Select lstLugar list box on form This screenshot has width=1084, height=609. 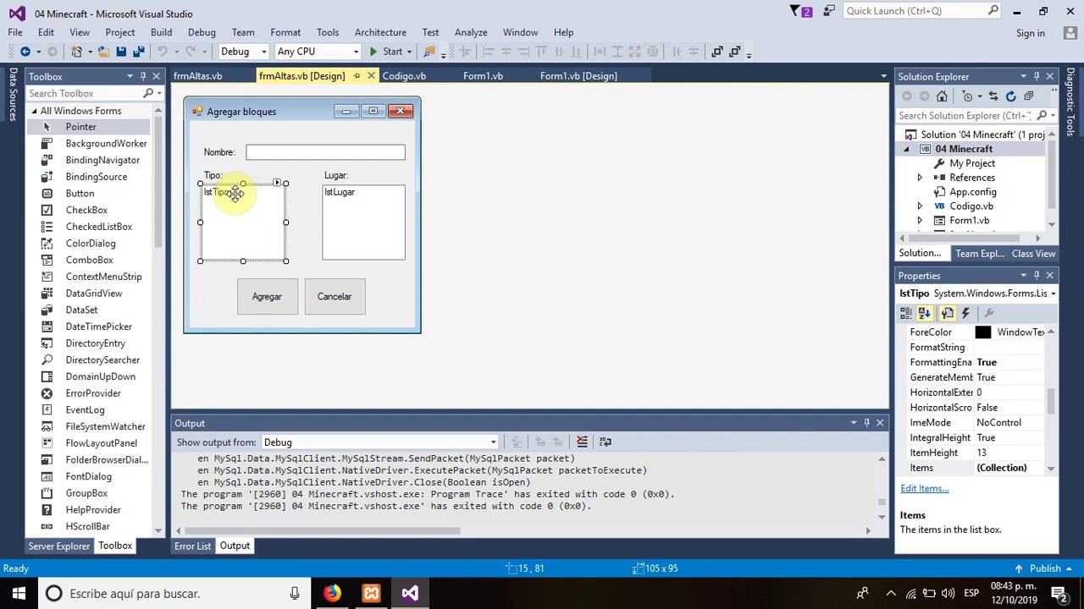[363, 222]
